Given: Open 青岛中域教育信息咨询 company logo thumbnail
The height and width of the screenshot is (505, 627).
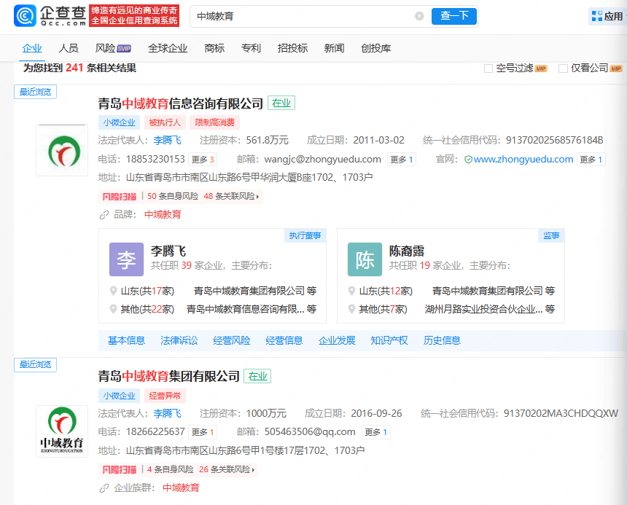Looking at the screenshot, I should coord(62,150).
